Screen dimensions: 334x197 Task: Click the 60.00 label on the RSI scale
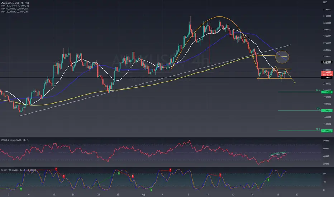pyautogui.click(x=326, y=149)
